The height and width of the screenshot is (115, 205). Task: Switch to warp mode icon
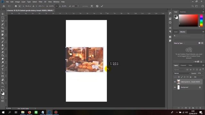(x=92, y=6)
